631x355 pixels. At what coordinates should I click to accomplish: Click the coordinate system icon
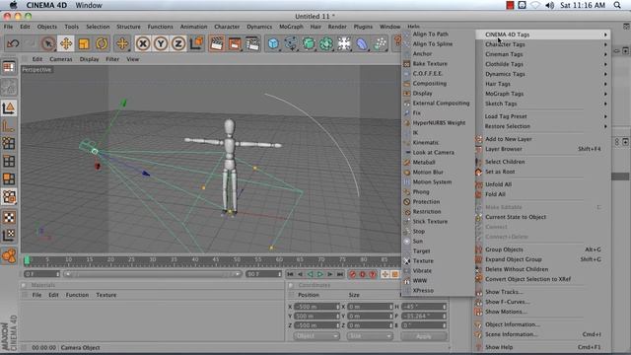196,43
